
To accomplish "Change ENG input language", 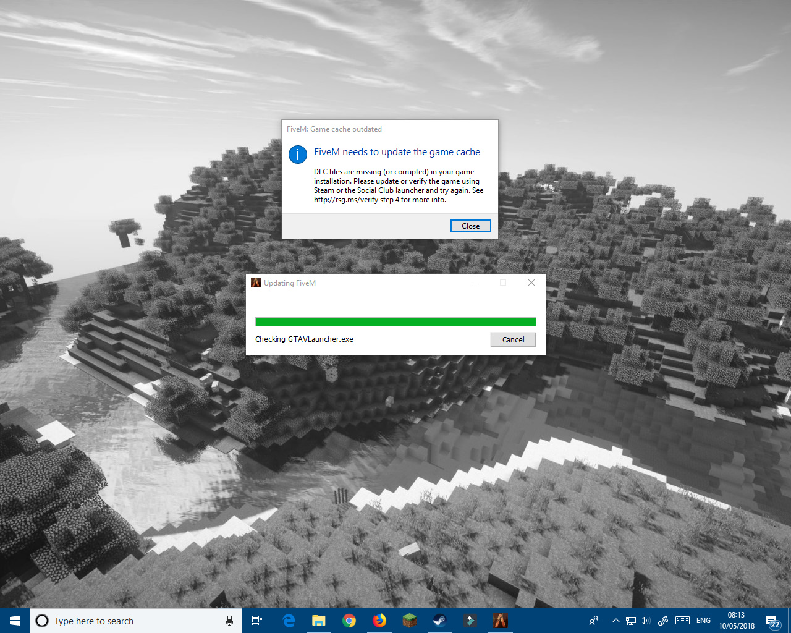I will tap(703, 621).
